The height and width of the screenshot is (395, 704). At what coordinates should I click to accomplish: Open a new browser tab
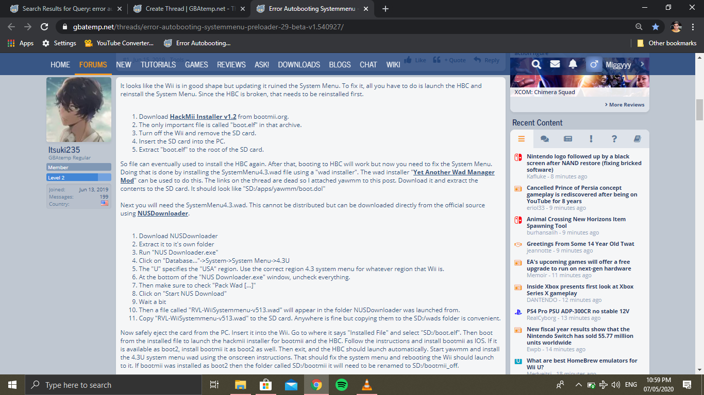385,9
